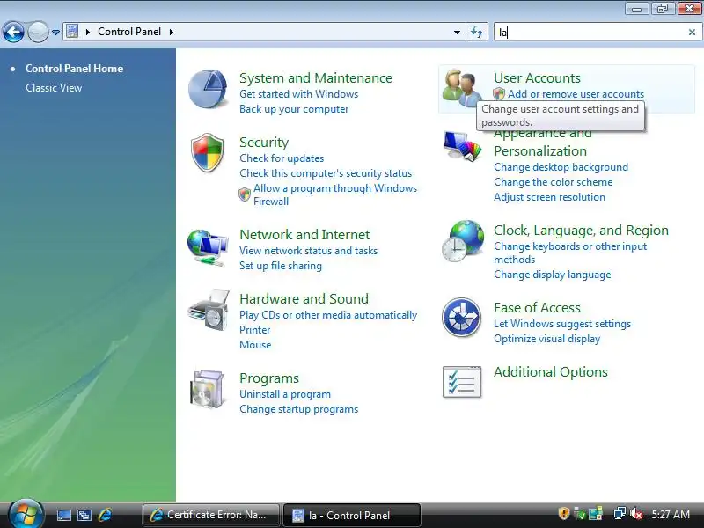Click Switch between windows quick launch icon
704x528 pixels.
tap(84, 515)
